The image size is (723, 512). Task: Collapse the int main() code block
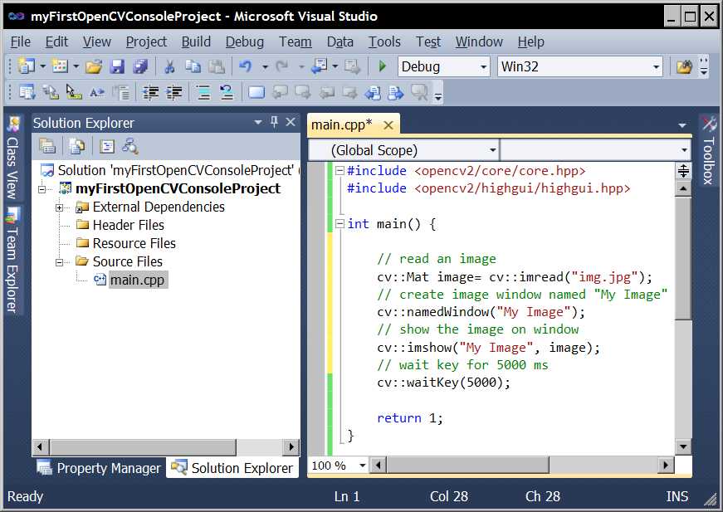pos(340,224)
